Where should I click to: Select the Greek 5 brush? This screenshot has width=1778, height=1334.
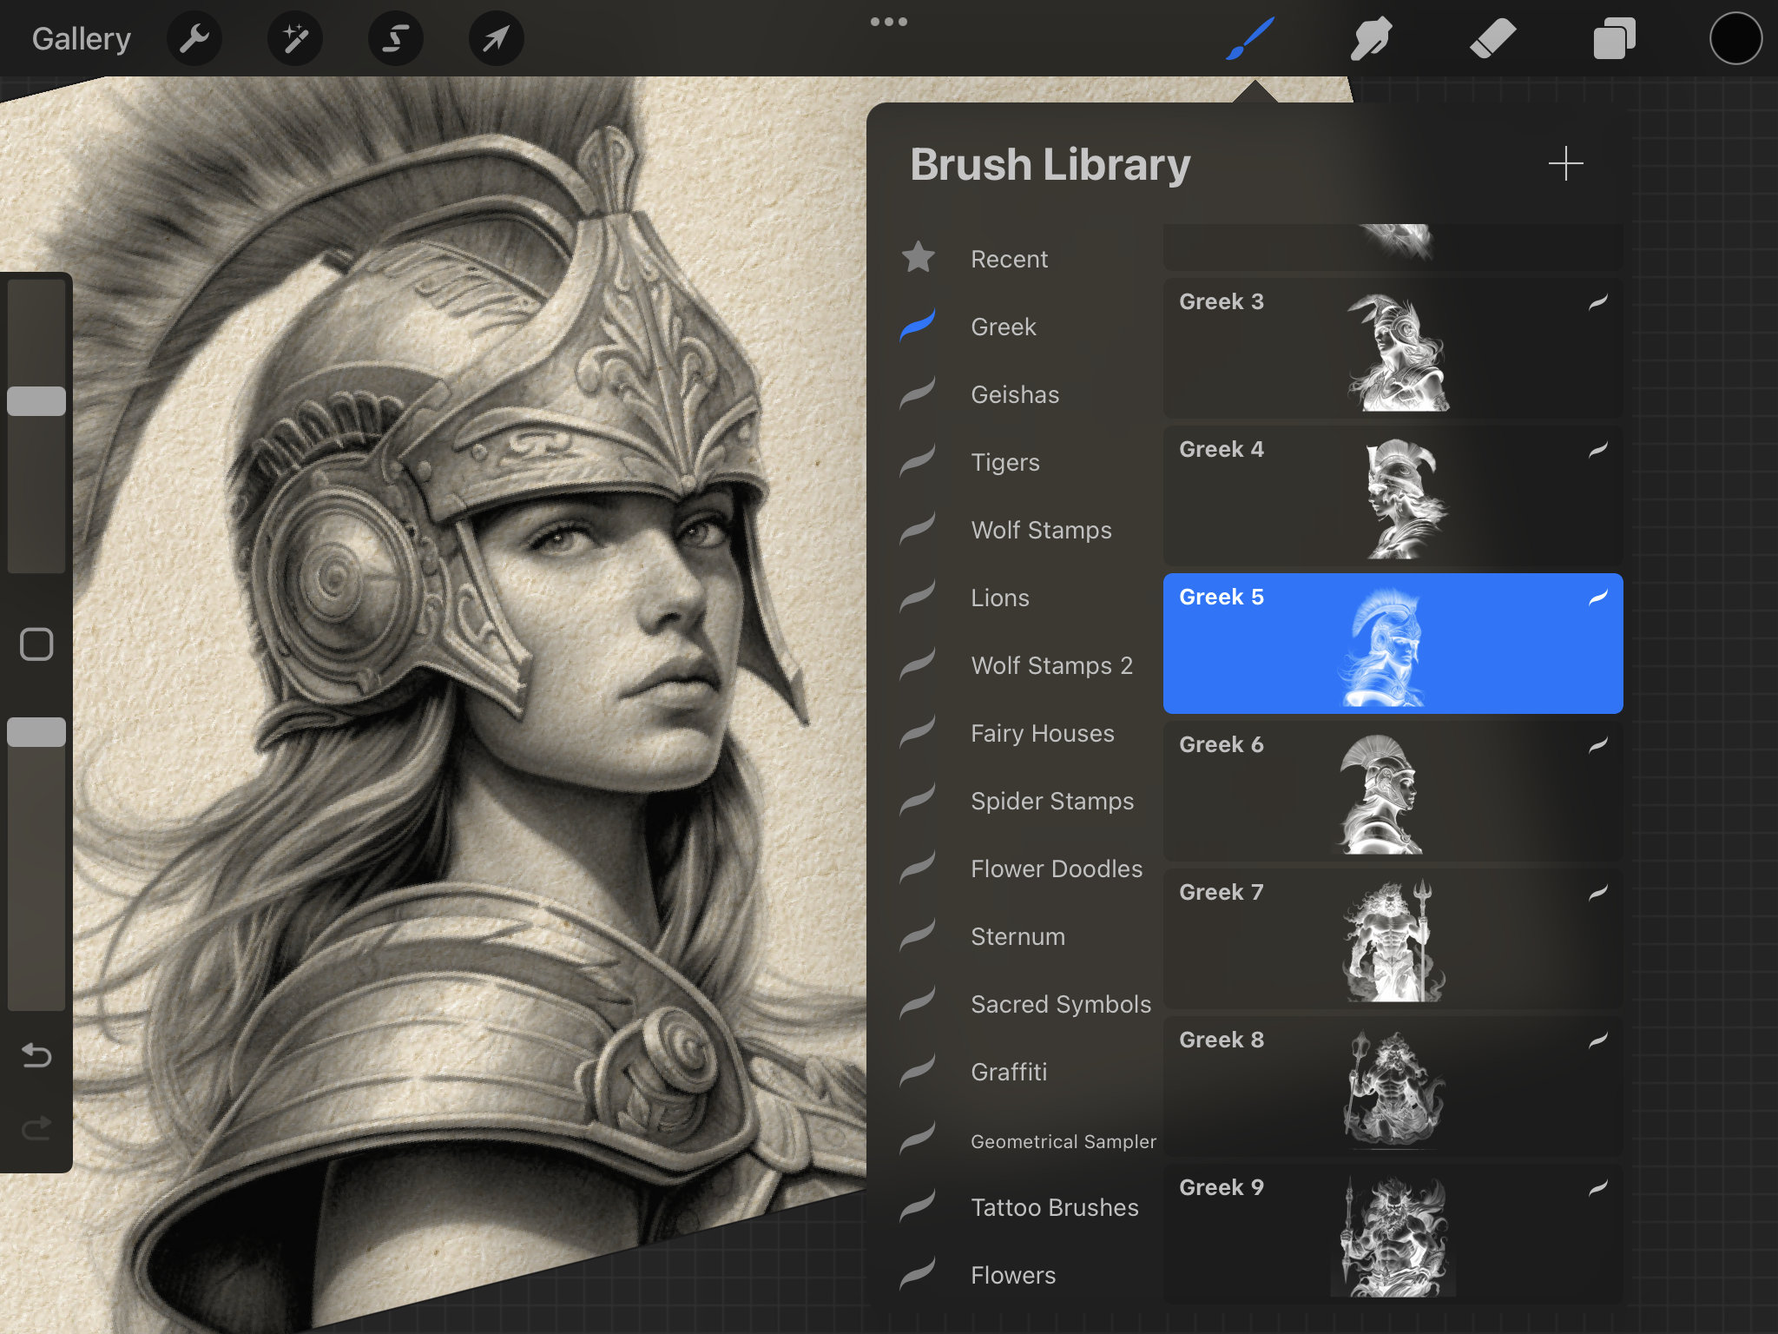pos(1393,644)
